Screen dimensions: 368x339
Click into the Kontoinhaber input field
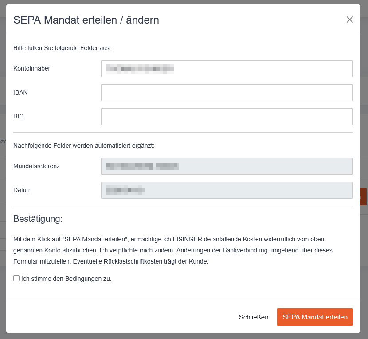[x=227, y=69]
